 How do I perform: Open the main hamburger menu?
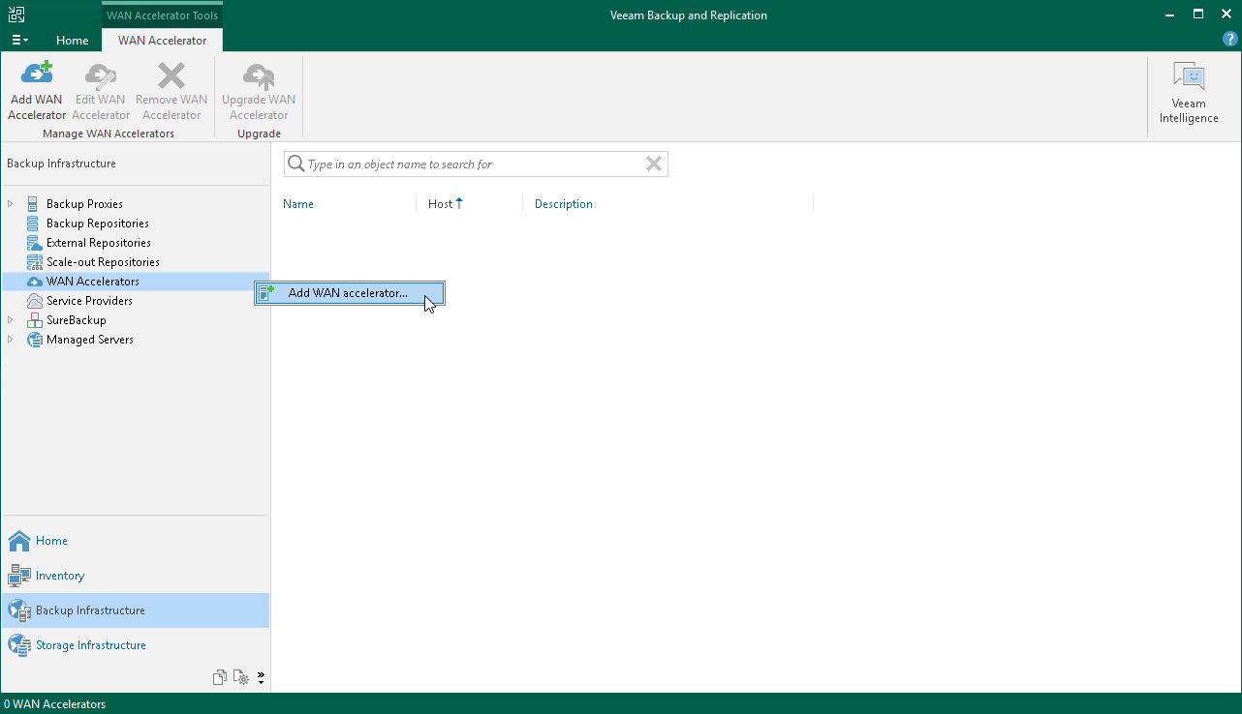(19, 40)
